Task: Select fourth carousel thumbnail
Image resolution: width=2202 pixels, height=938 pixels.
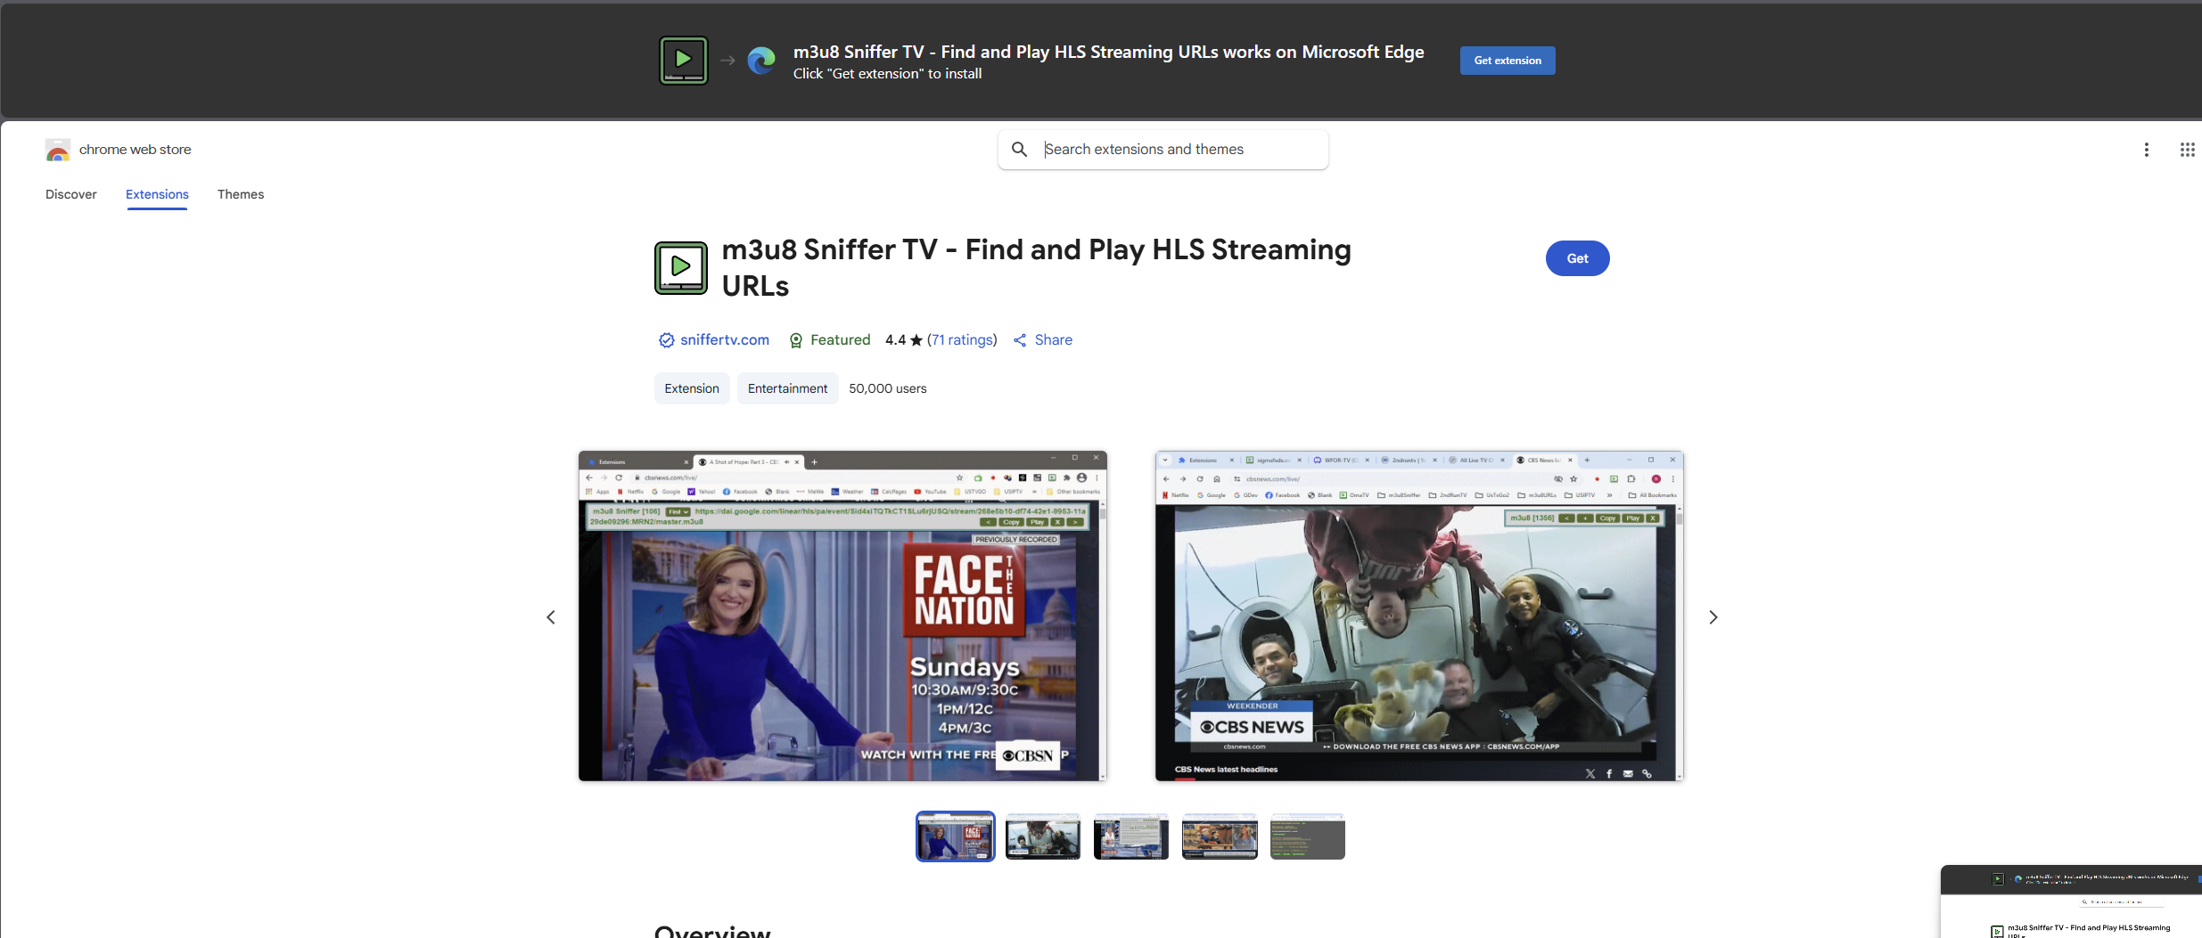Action: coord(1219,836)
